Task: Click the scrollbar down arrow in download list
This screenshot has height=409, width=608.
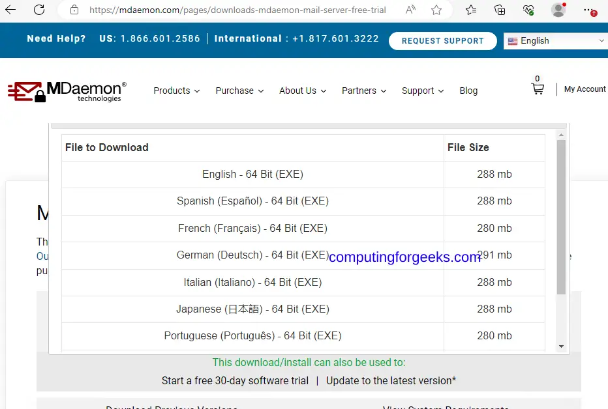Action: coord(561,346)
